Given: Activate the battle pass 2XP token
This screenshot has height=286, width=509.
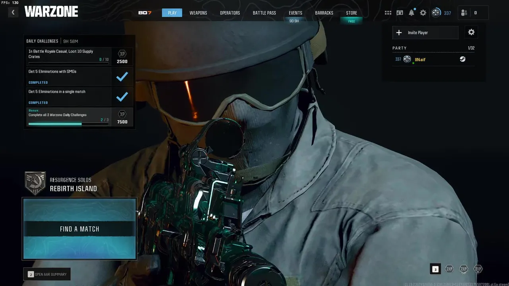Looking at the screenshot, I should tap(478, 269).
